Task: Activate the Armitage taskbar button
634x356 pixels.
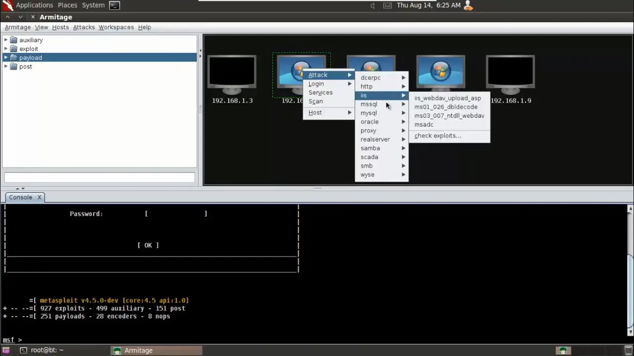Action: [156, 351]
